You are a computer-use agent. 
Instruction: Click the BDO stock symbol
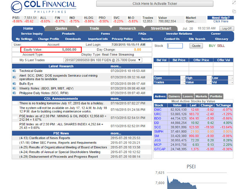(x=158, y=119)
